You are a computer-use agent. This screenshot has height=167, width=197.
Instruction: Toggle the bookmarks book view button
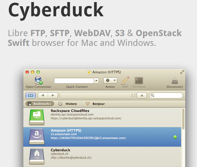click(31, 95)
